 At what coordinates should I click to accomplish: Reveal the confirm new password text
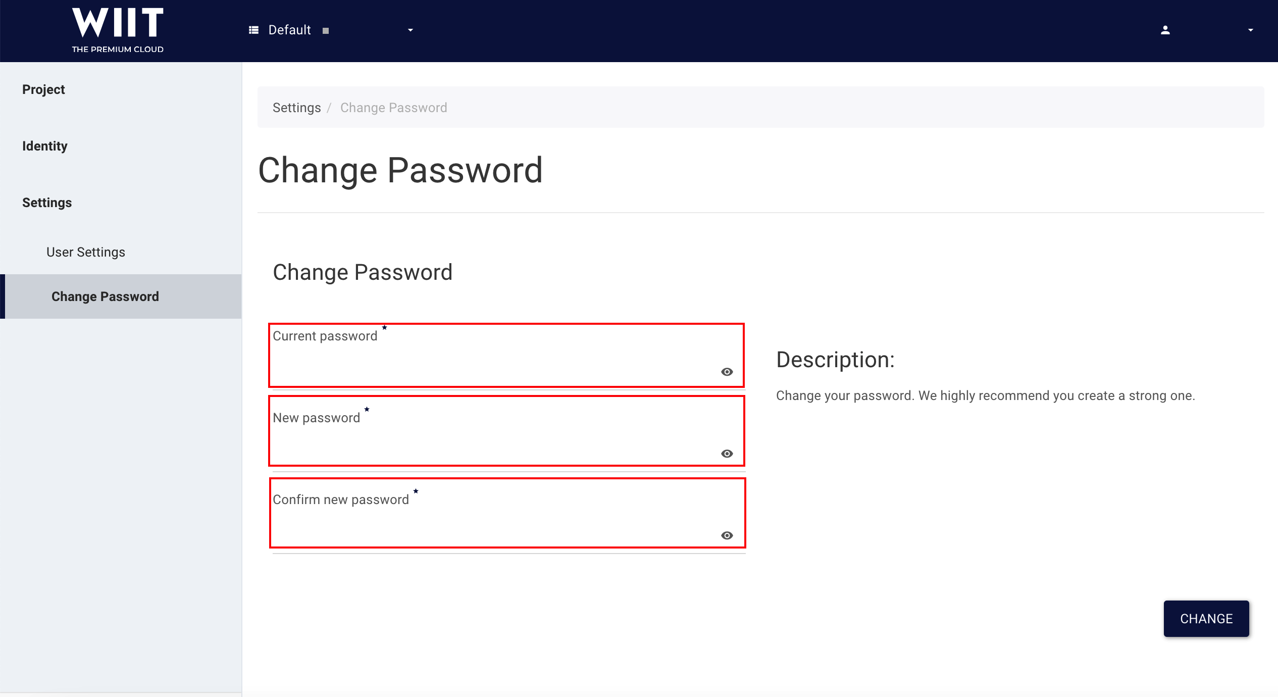click(727, 536)
